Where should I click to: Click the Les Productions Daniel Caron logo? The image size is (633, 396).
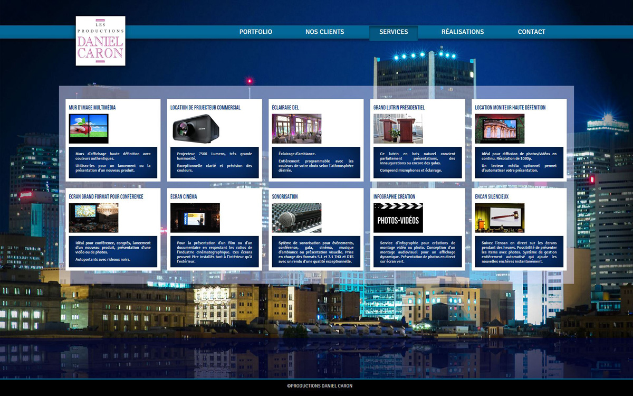click(x=100, y=41)
